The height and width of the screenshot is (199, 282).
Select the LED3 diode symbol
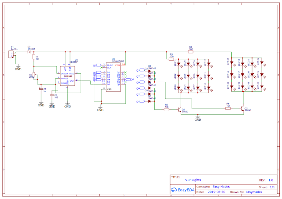(179, 88)
